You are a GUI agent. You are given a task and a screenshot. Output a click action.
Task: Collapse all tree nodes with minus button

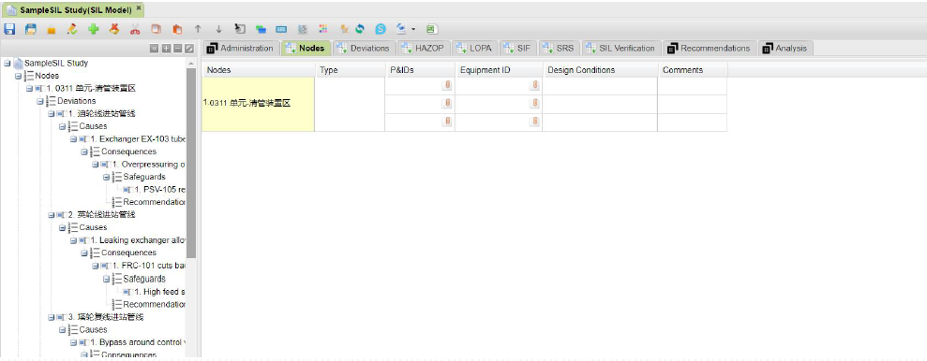click(x=177, y=49)
